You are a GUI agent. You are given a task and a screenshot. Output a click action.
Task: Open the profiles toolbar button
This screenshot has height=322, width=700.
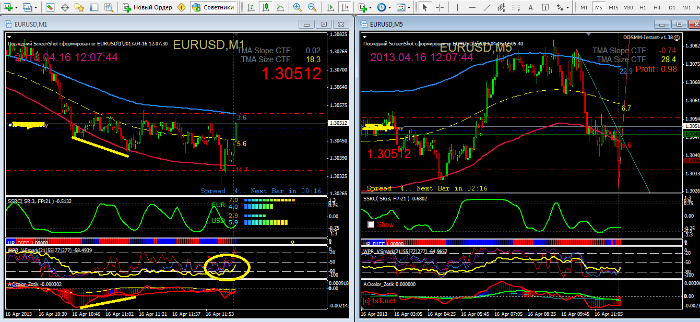(x=28, y=7)
